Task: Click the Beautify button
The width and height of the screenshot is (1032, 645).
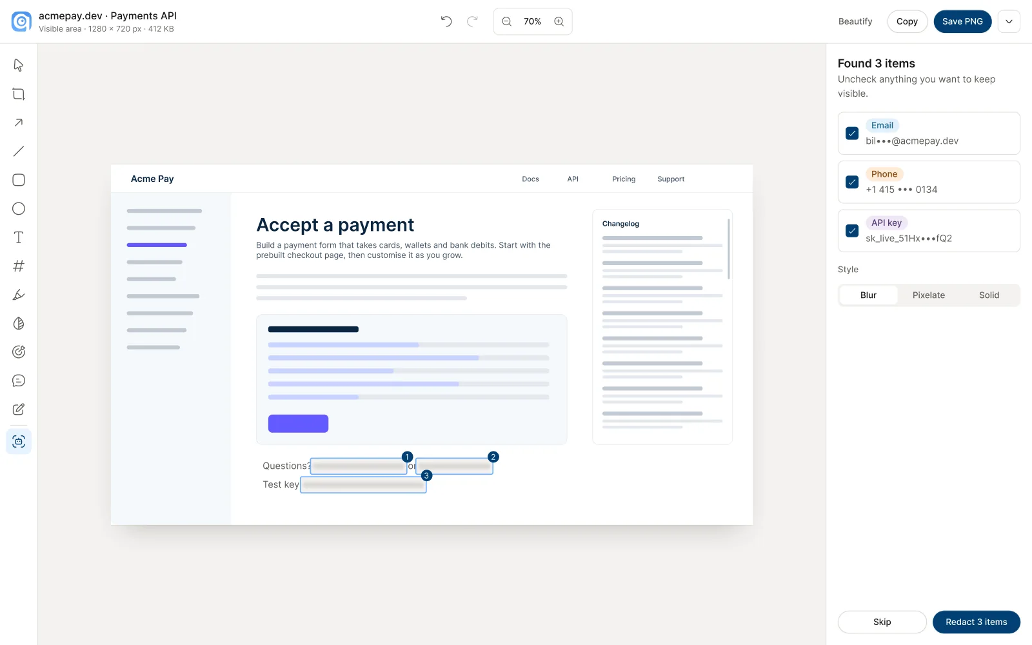Action: [855, 21]
